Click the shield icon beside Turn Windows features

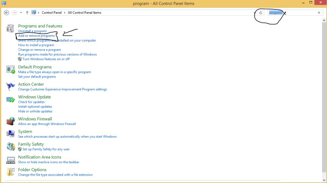(20, 59)
